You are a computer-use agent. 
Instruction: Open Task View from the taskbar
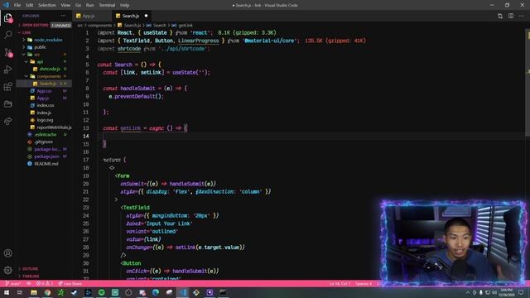pos(20,292)
